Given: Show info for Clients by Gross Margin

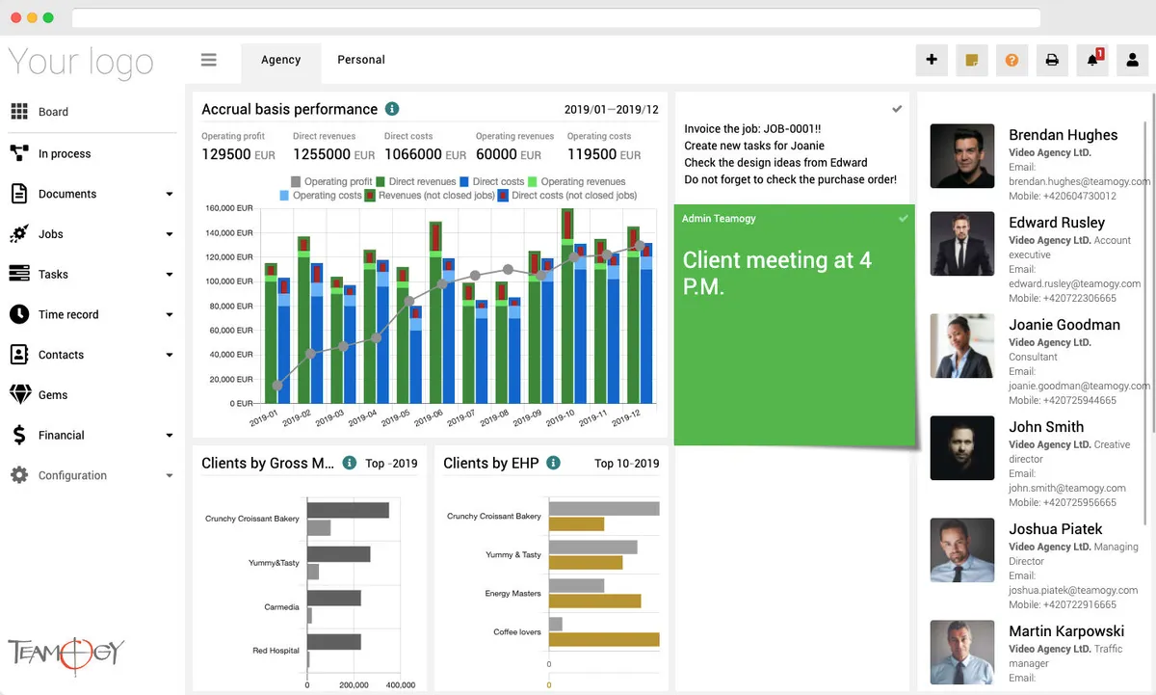Looking at the screenshot, I should (x=350, y=463).
